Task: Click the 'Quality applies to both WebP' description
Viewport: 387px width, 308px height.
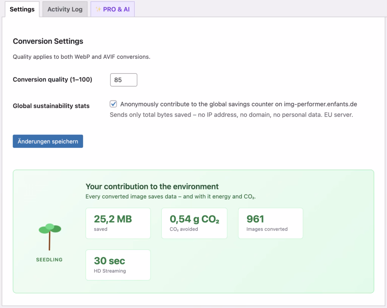Action: pyautogui.click(x=82, y=57)
